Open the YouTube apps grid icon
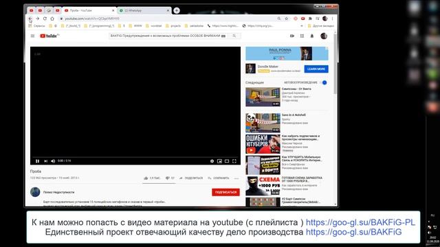This screenshot has height=247, width=440. click(302, 36)
